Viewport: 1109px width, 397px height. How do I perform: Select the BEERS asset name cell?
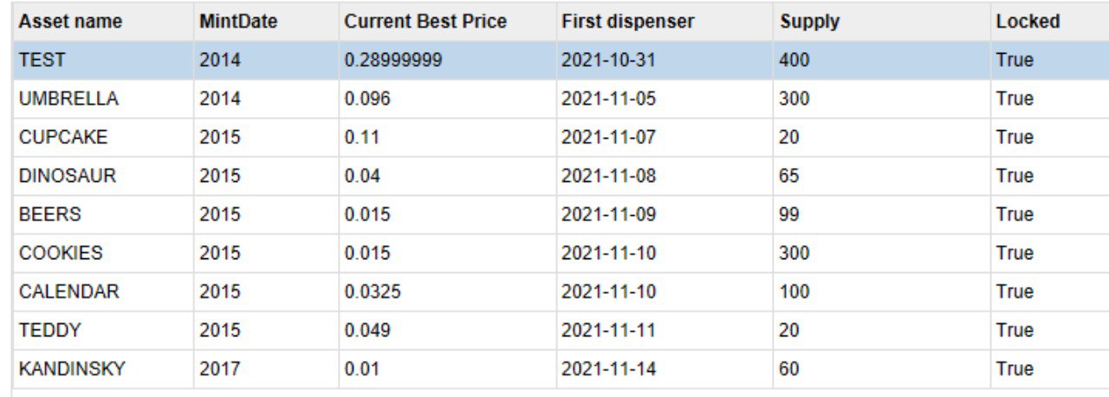[103, 214]
